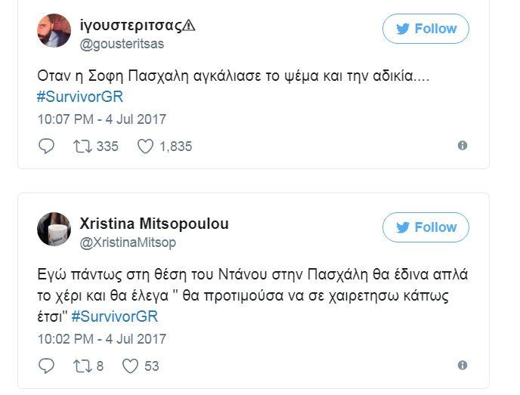Image resolution: width=520 pixels, height=395 pixels.
Task: Click Xristina Mitsopoulou's profile avatar
Action: [54, 229]
